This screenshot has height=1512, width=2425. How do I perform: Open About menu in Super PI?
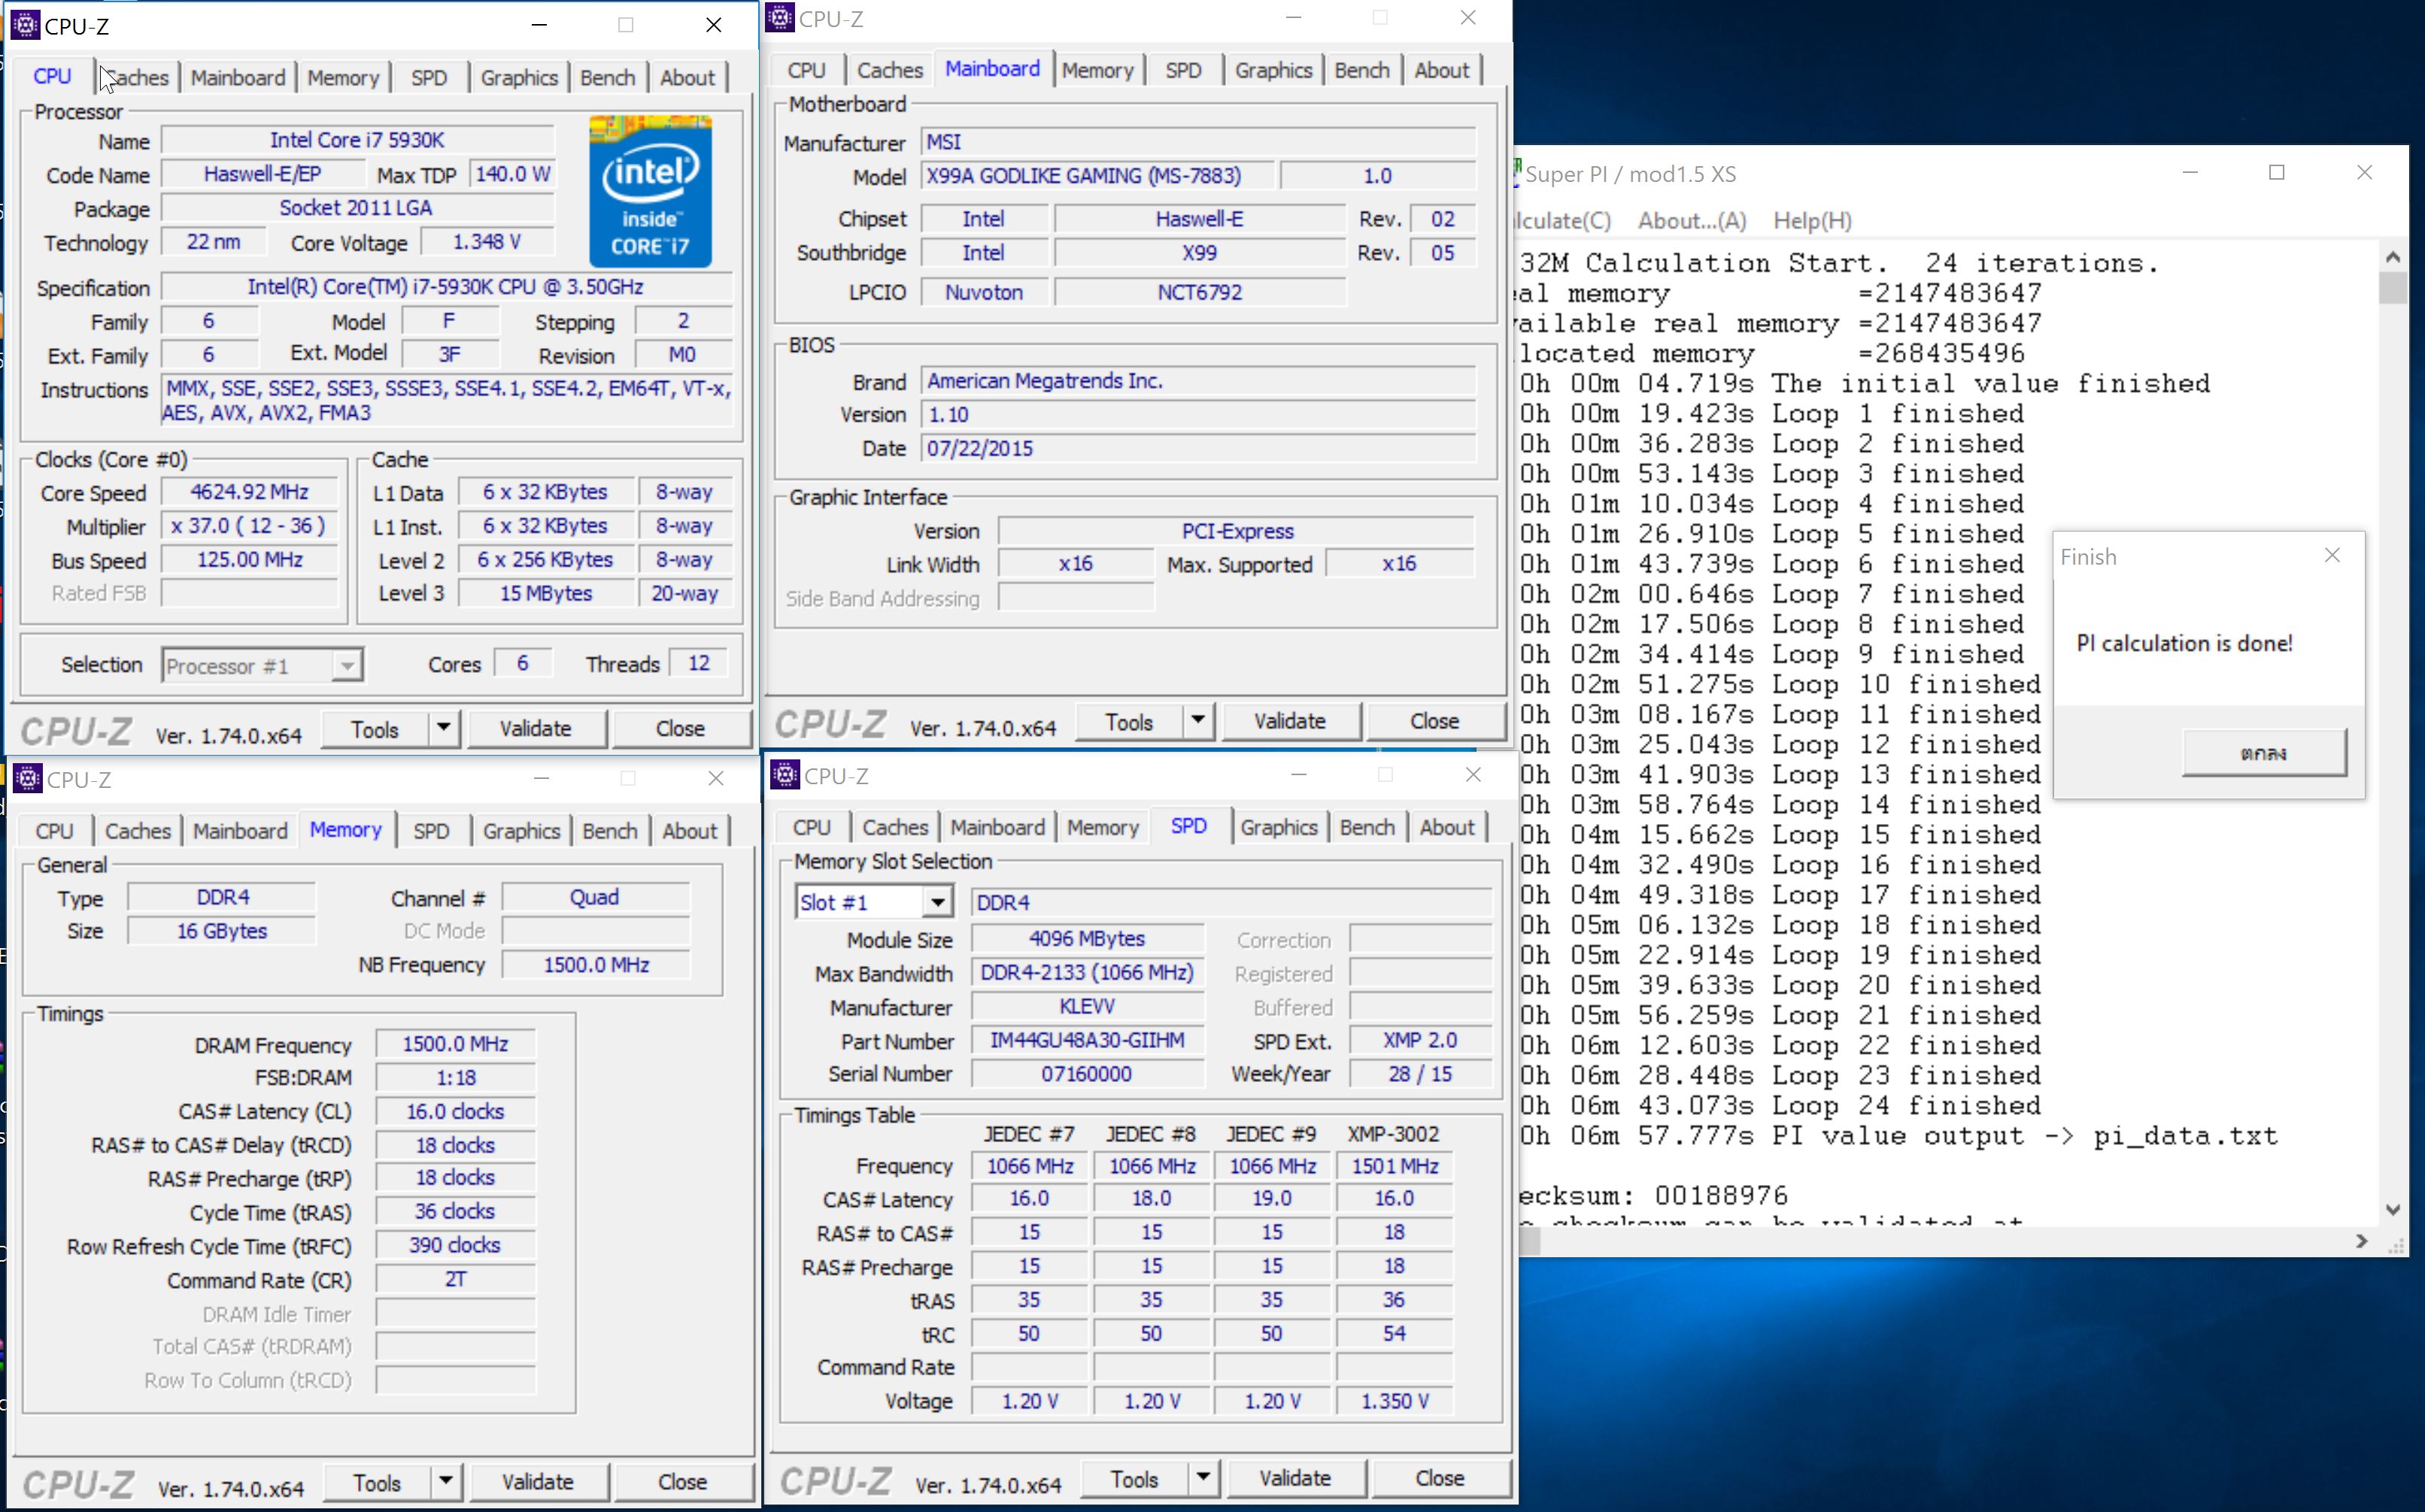tap(1692, 220)
